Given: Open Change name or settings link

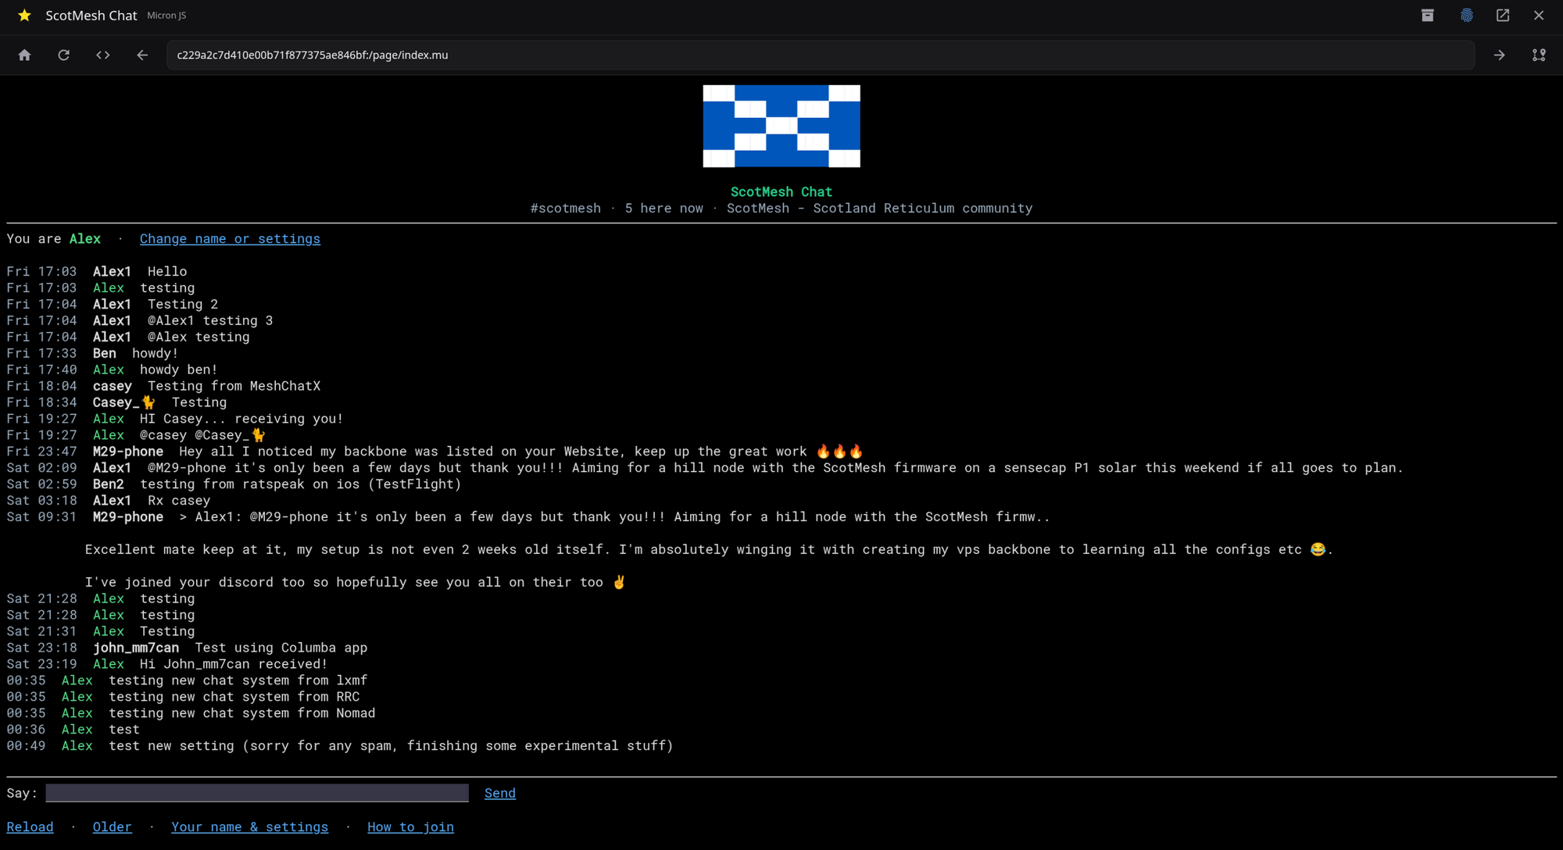Looking at the screenshot, I should tap(230, 239).
